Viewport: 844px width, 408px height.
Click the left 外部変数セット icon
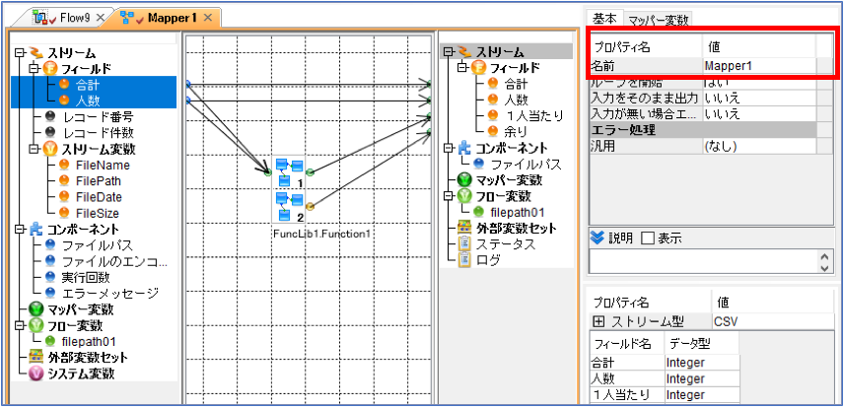35,358
